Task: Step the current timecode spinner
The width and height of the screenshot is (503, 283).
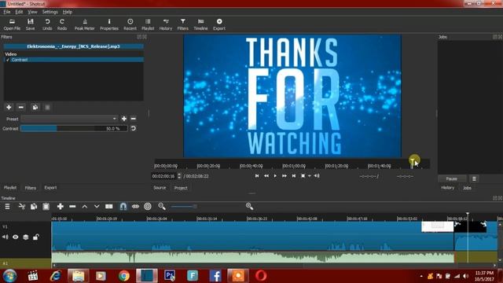Action: coord(179,176)
